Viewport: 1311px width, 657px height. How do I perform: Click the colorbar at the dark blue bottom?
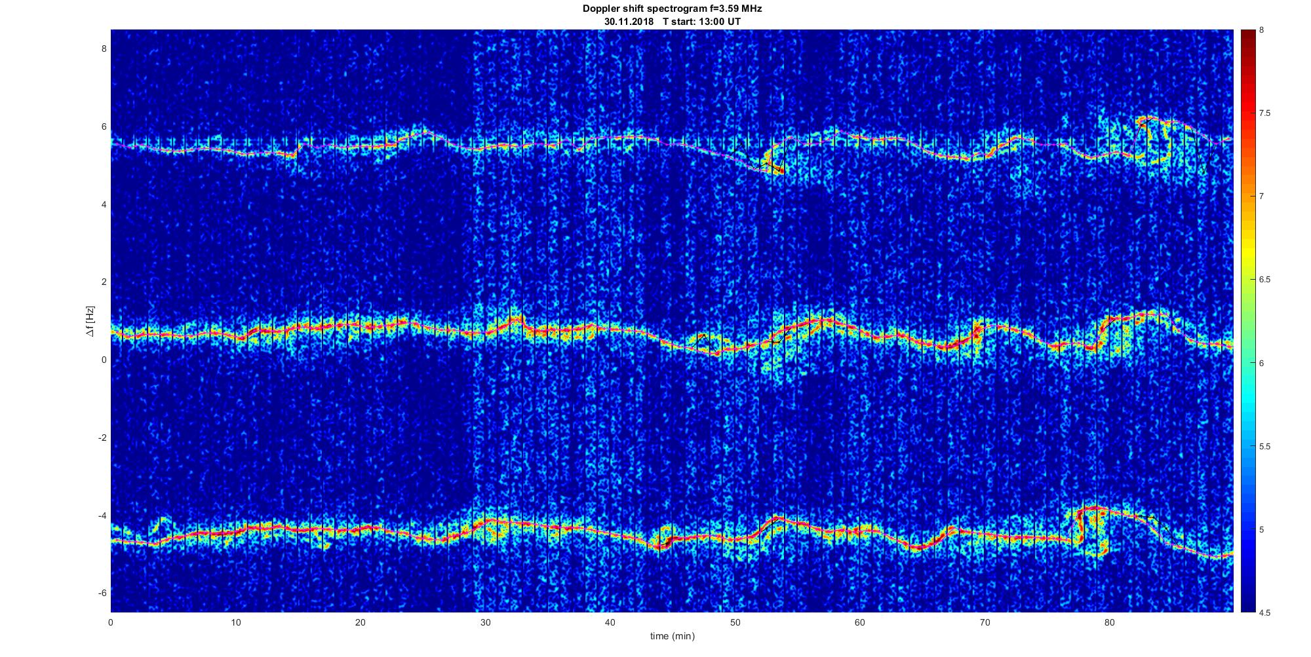point(1247,607)
